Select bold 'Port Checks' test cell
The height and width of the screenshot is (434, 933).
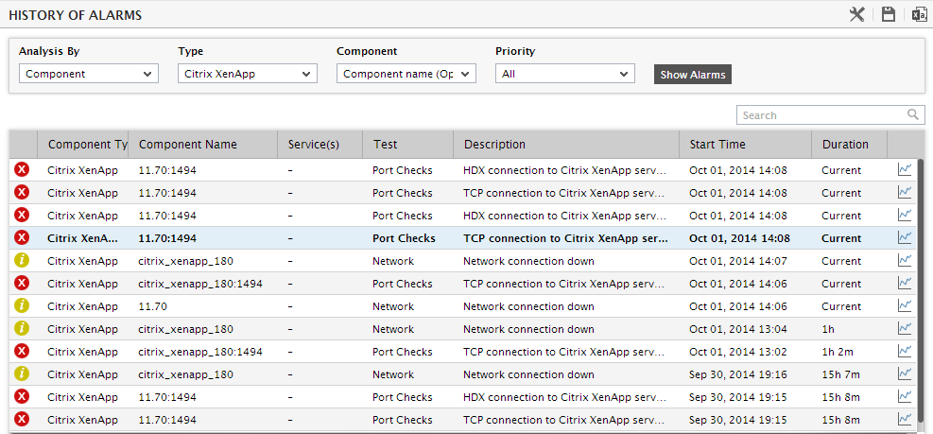[x=404, y=238]
